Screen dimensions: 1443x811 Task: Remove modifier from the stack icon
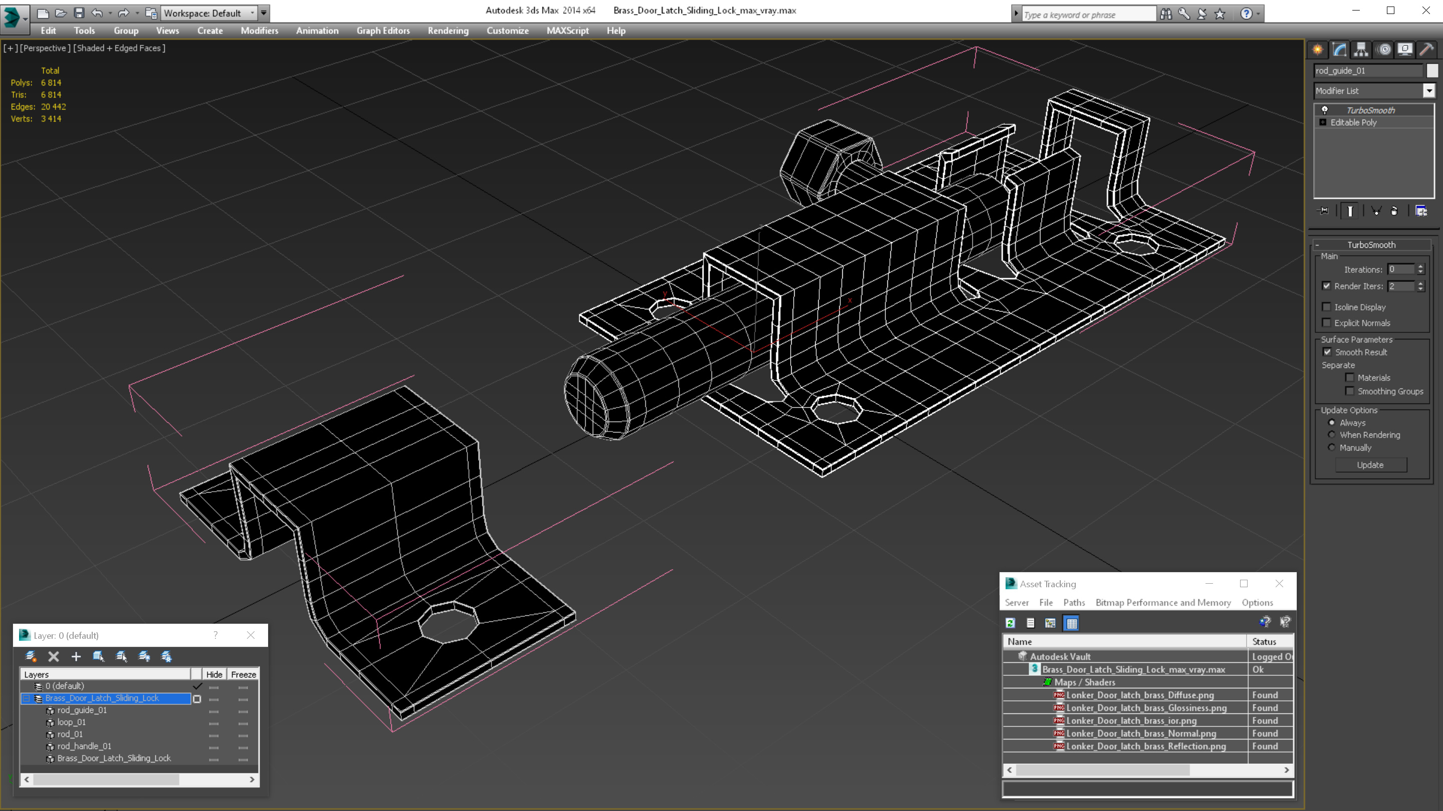(x=1394, y=211)
